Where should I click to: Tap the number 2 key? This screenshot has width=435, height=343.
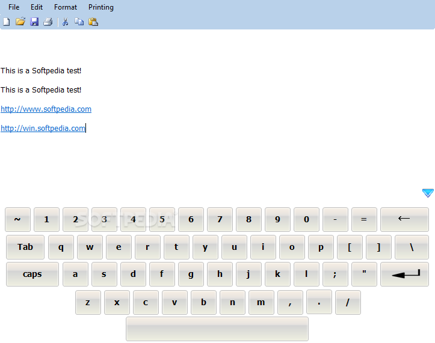[75, 219]
